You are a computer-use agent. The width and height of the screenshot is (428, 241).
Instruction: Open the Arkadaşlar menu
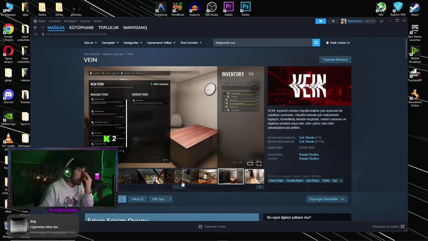[70, 21]
